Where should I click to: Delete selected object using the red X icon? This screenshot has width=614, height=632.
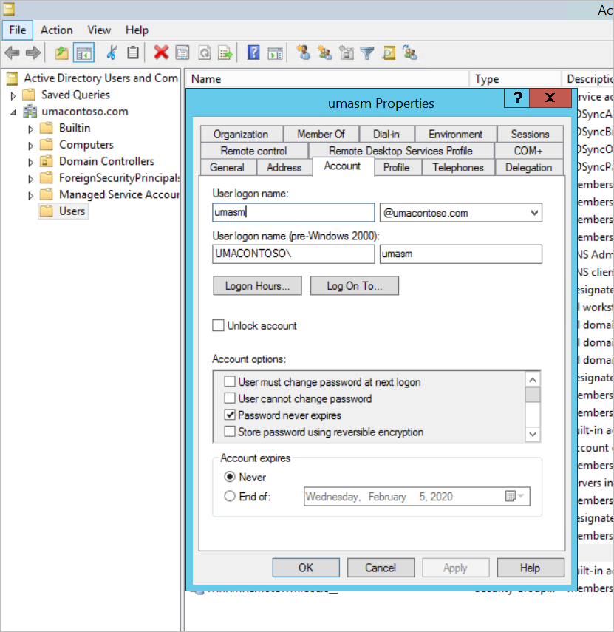coord(160,52)
